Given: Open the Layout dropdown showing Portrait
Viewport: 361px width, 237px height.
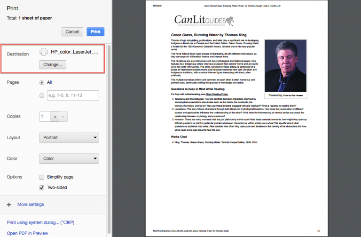Looking at the screenshot, I should (69, 138).
